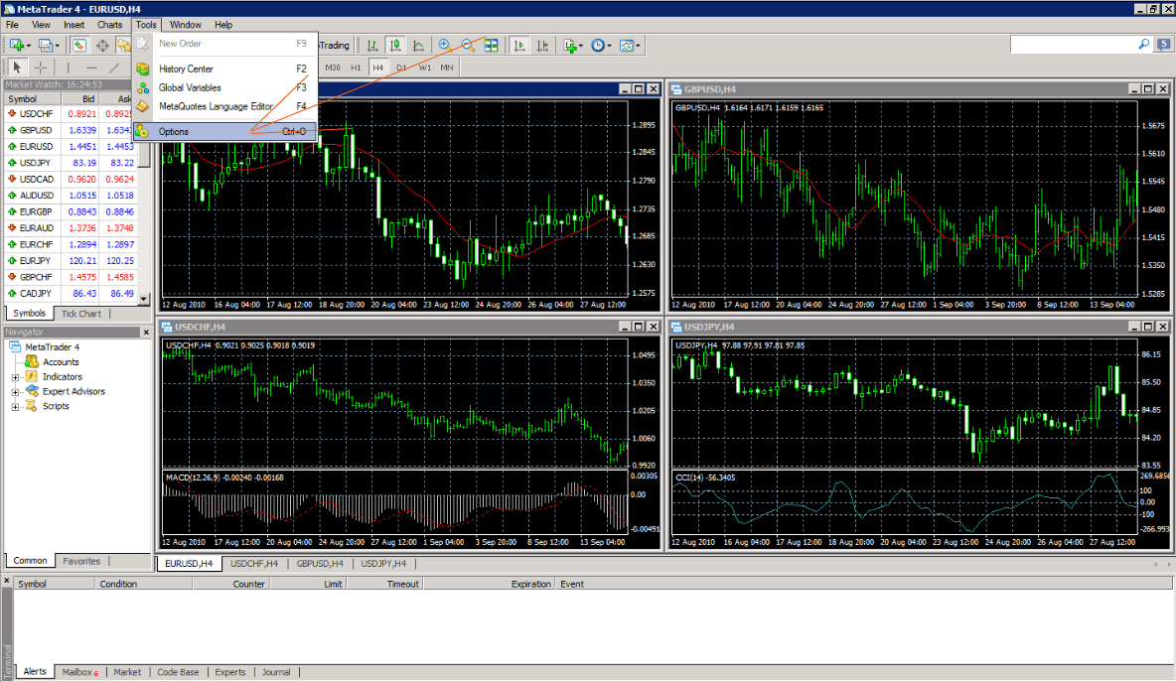Close the Navigator panel
Viewport: 1176px width, 682px height.
(145, 332)
